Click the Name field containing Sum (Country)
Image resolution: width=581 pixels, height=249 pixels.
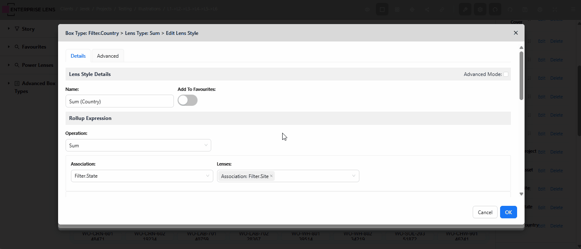tap(120, 101)
